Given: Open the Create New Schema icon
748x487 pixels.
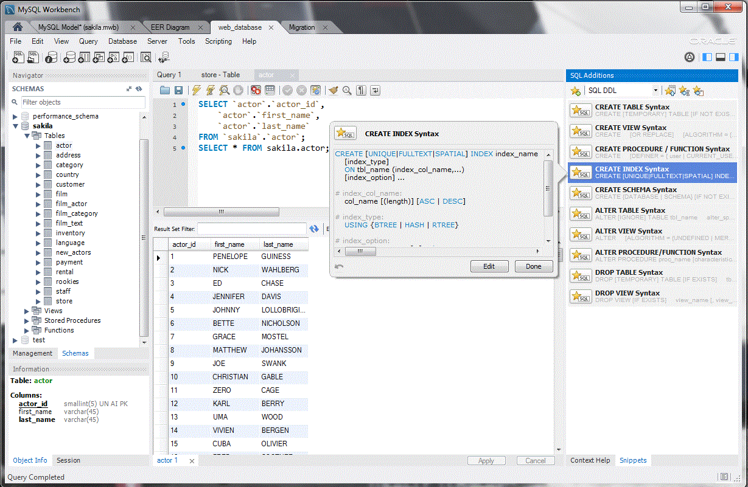Looking at the screenshot, I should (x=70, y=57).
